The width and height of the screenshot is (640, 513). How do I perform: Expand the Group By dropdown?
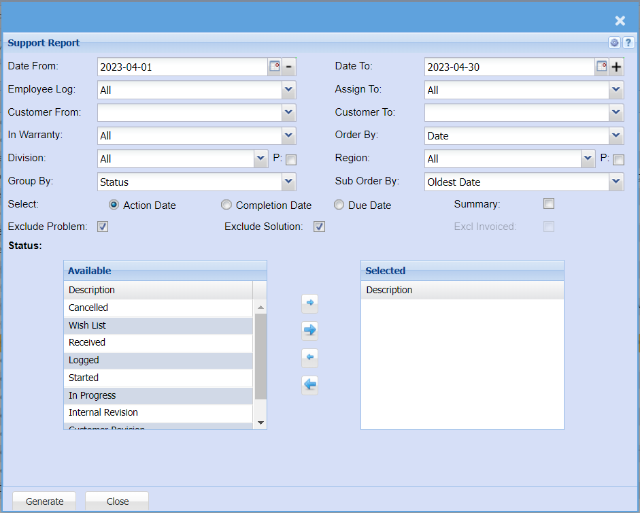click(x=289, y=182)
